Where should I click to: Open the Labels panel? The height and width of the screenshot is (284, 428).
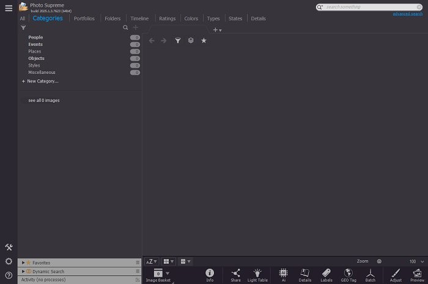click(327, 275)
